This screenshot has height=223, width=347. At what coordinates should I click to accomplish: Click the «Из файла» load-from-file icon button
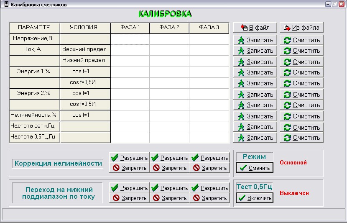click(x=301, y=28)
